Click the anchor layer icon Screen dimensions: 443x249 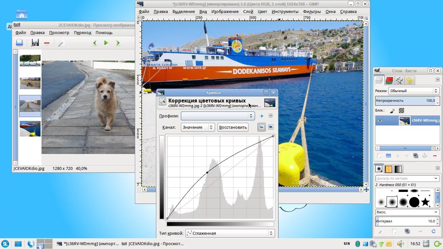tap(425, 156)
